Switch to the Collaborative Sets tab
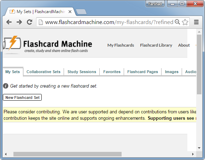 (x=43, y=72)
